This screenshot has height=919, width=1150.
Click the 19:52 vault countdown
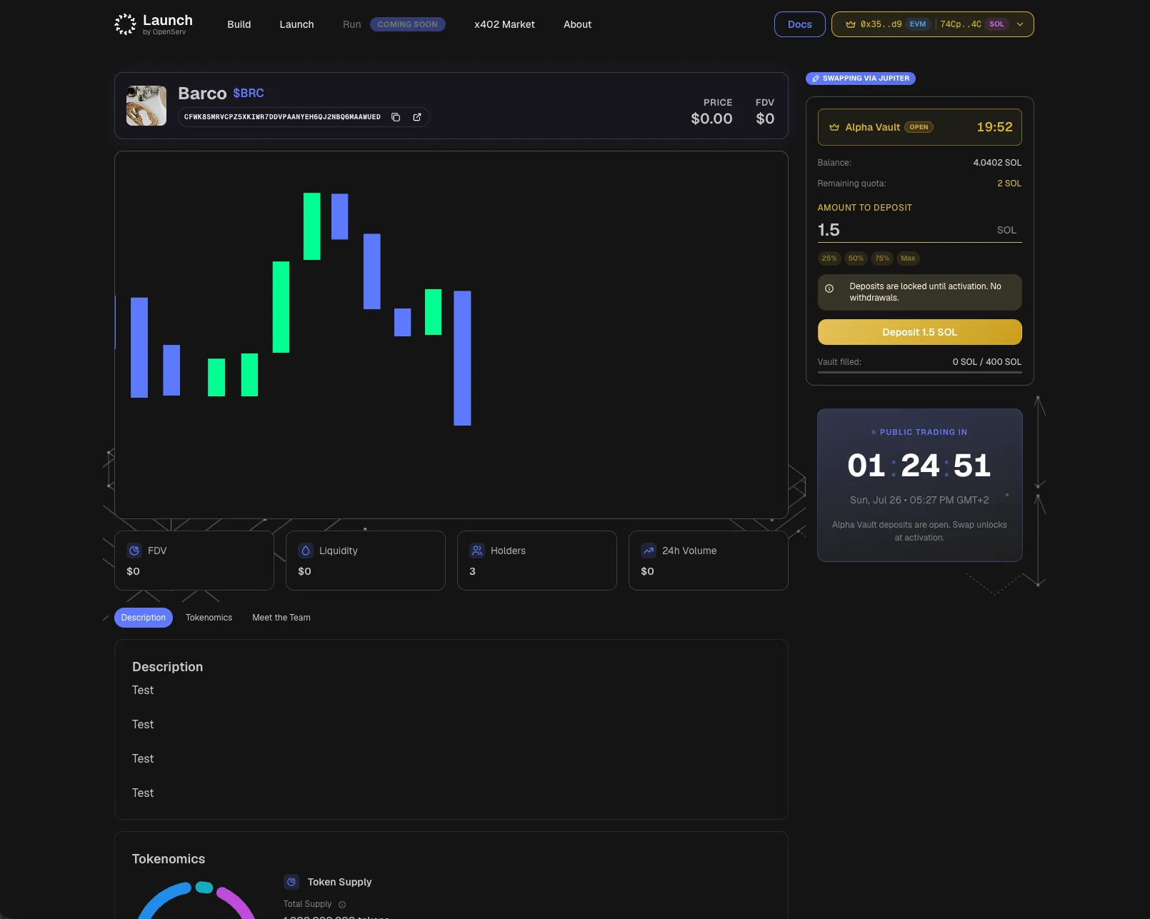(995, 127)
